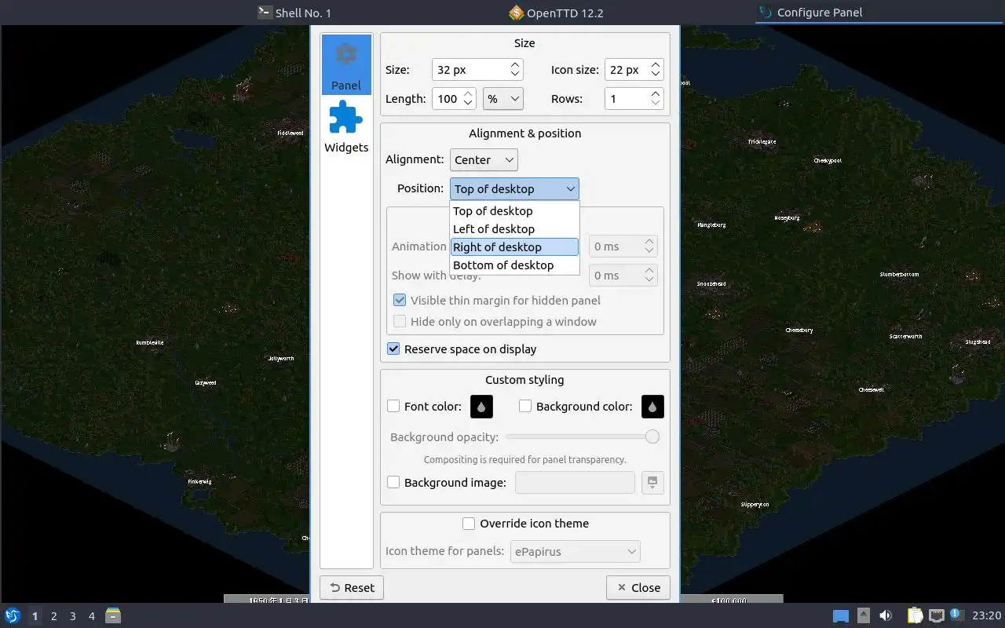Toggle Hide only on overlapping a window
The width and height of the screenshot is (1005, 628).
click(400, 321)
